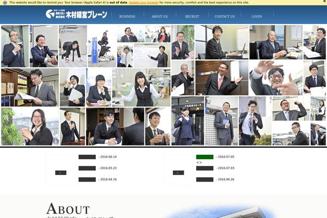Open photo of man running with loose tie
This screenshot has width=327, height=218.
point(255,121)
